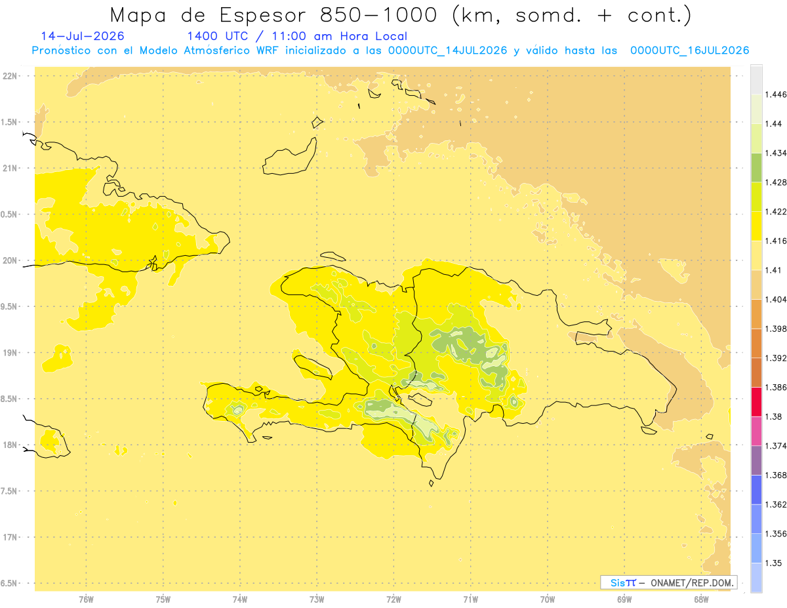This screenshot has width=787, height=608.
Task: Click the '22N' latitude label
Action: [x=10, y=75]
